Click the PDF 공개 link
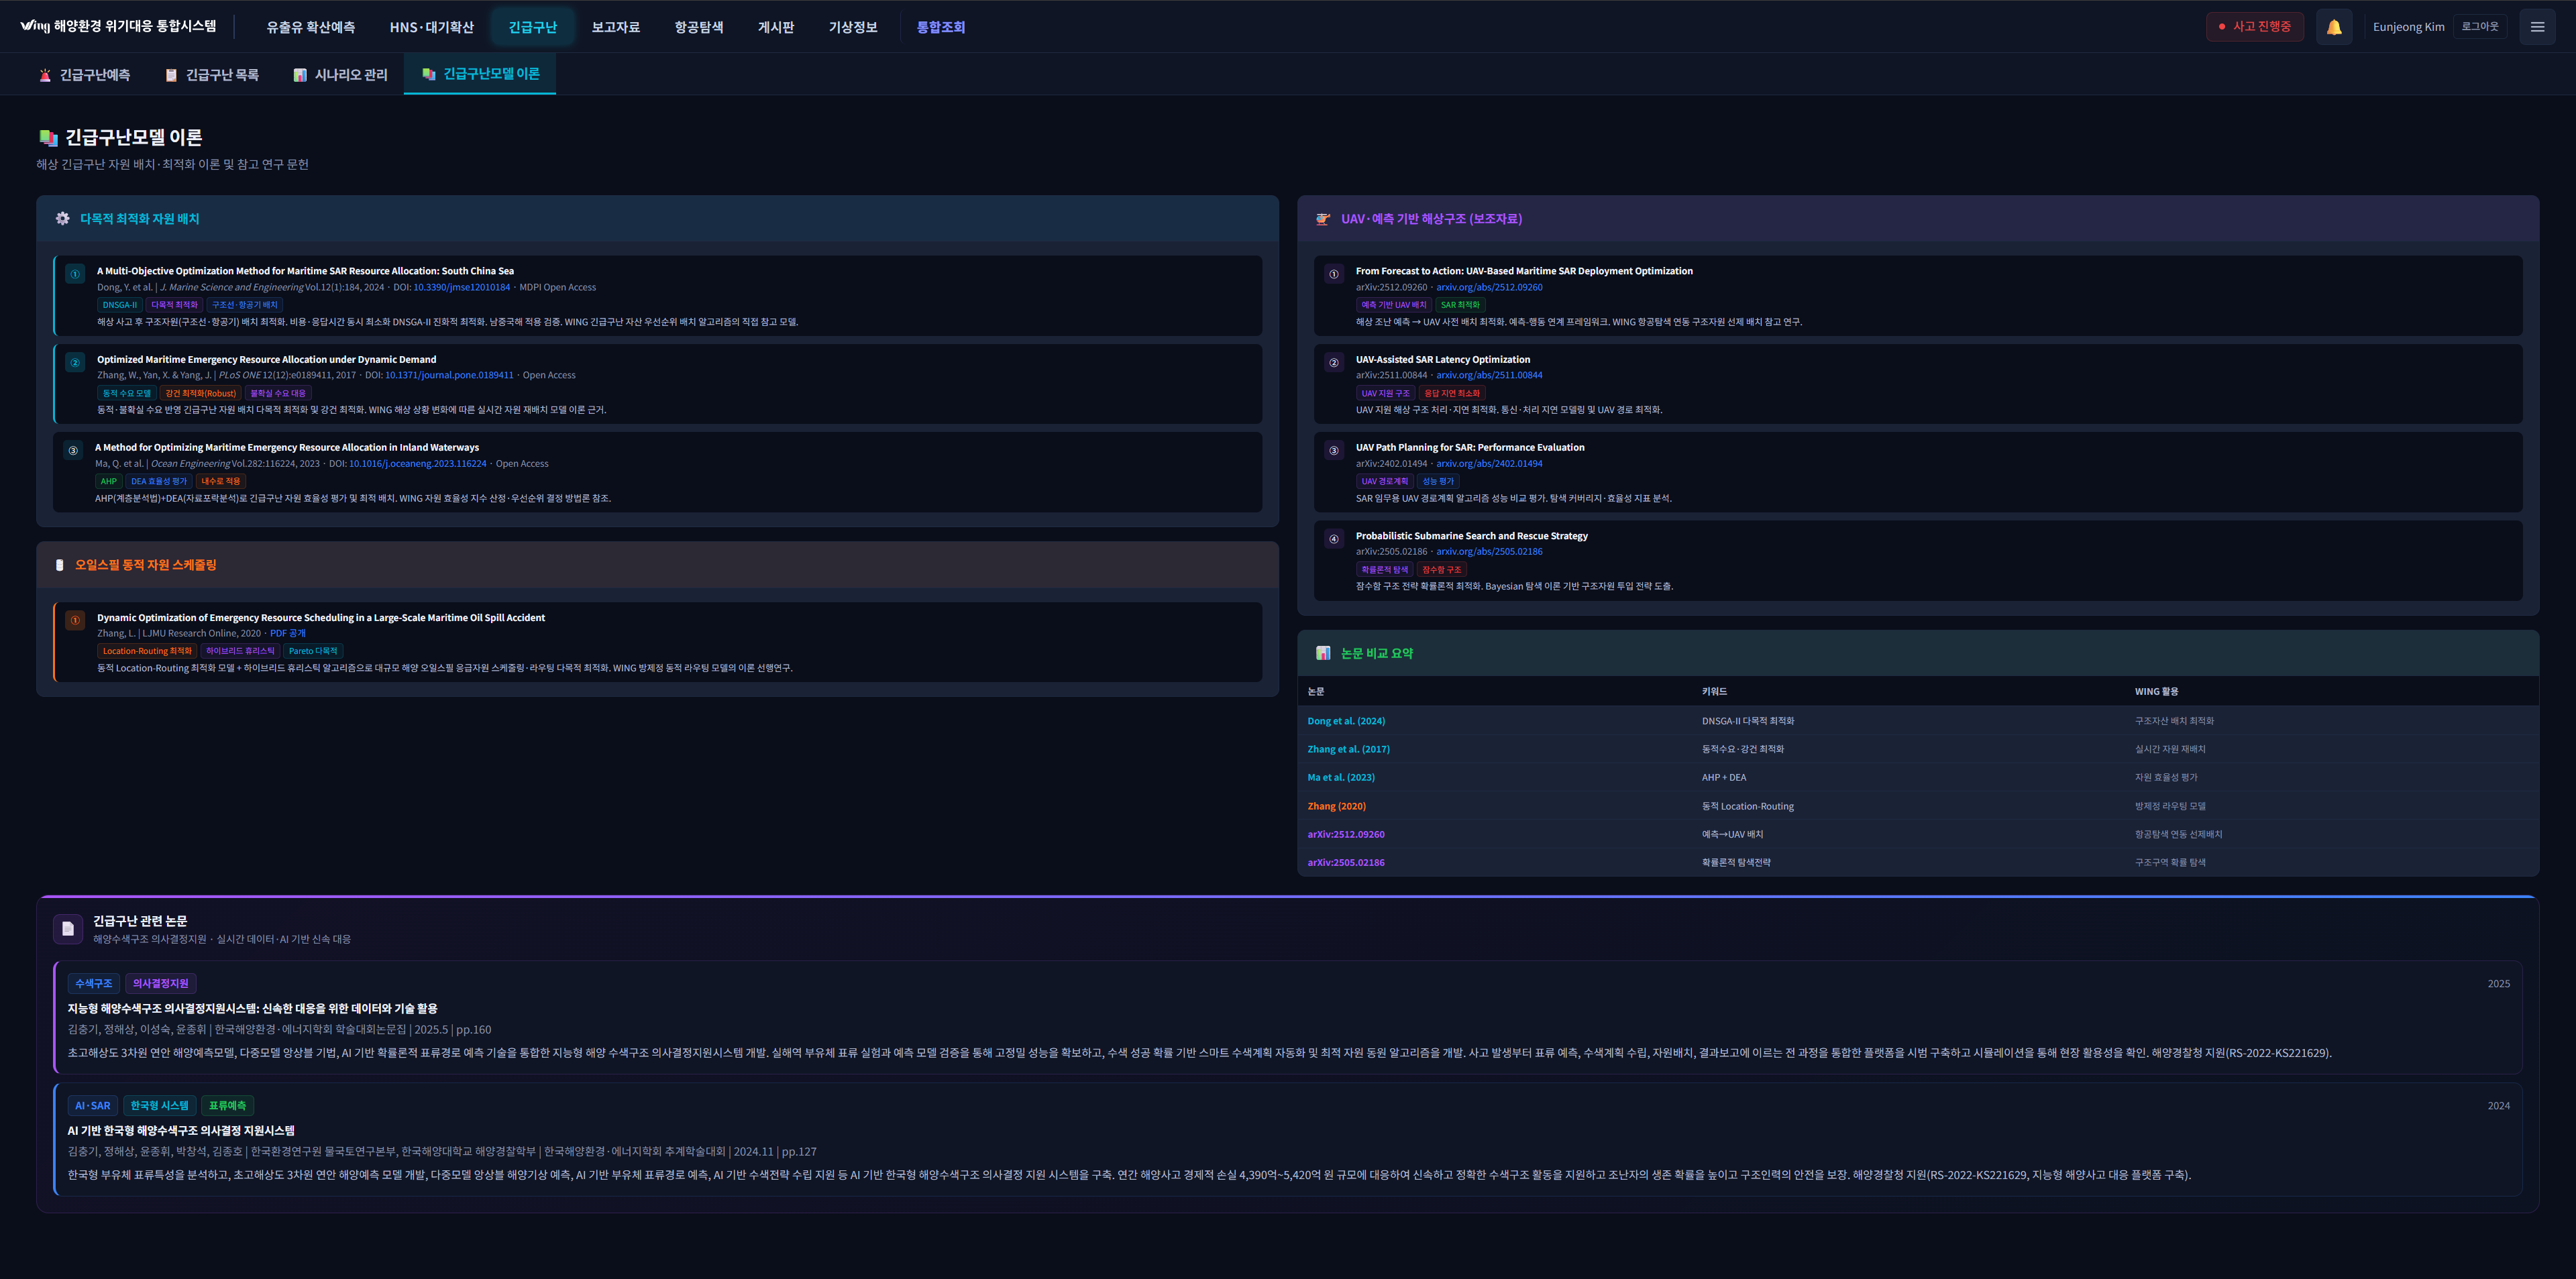This screenshot has height=1279, width=2576. [x=287, y=633]
